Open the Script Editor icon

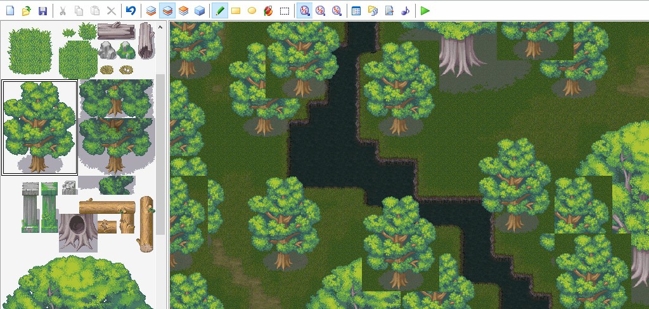389,11
